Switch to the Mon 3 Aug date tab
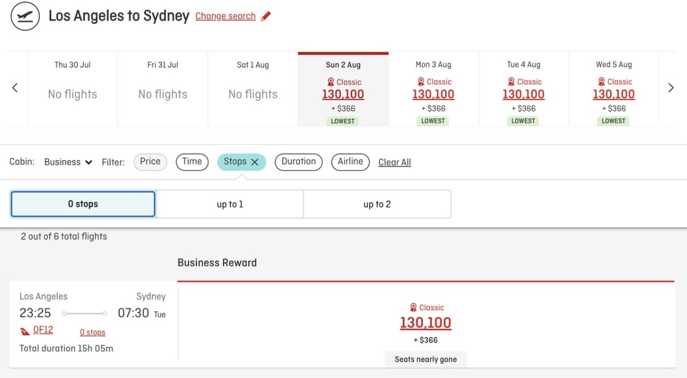Screen dimensions: 687x378 [x=433, y=88]
